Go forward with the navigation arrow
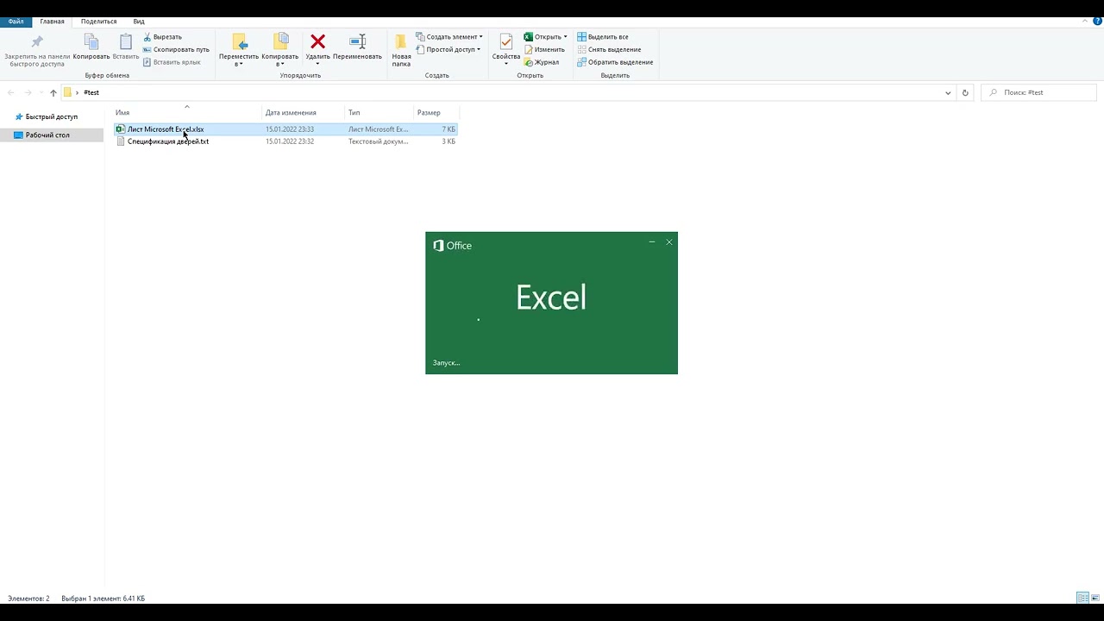 pyautogui.click(x=28, y=92)
